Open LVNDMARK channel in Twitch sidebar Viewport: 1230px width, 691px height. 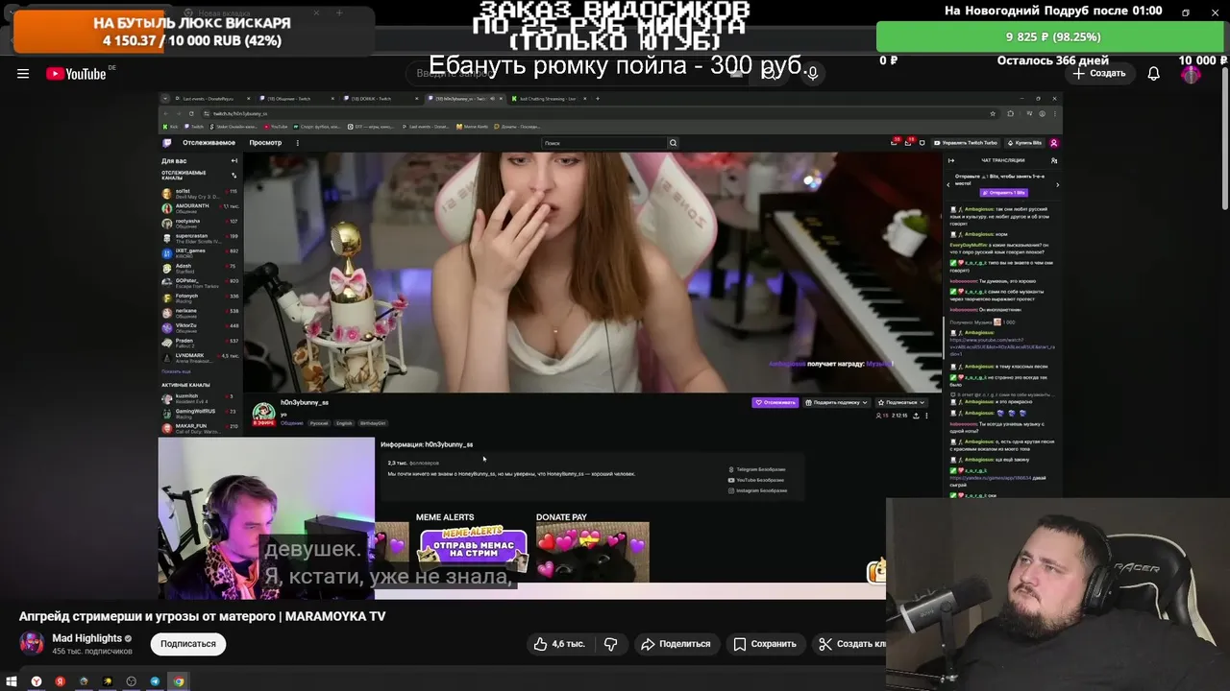click(200, 356)
